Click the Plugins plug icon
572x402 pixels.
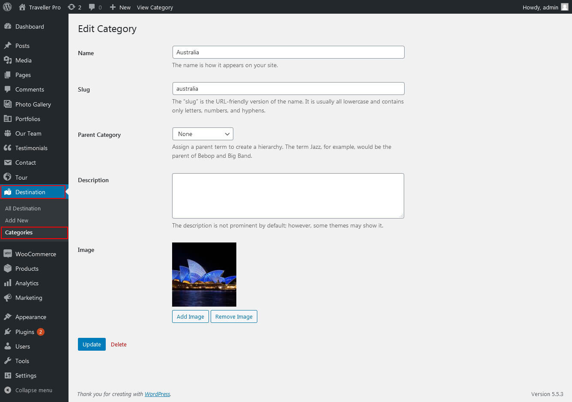tap(8, 332)
